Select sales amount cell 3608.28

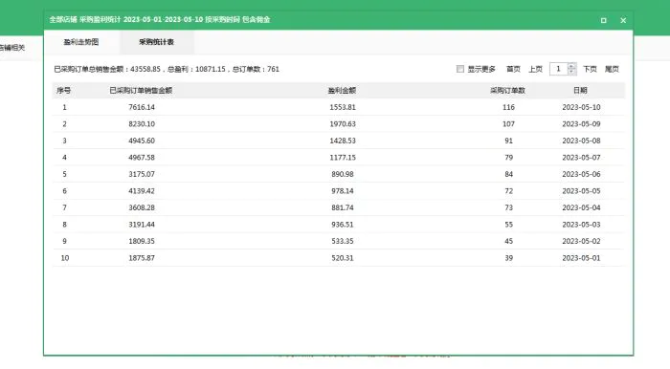[x=142, y=207]
